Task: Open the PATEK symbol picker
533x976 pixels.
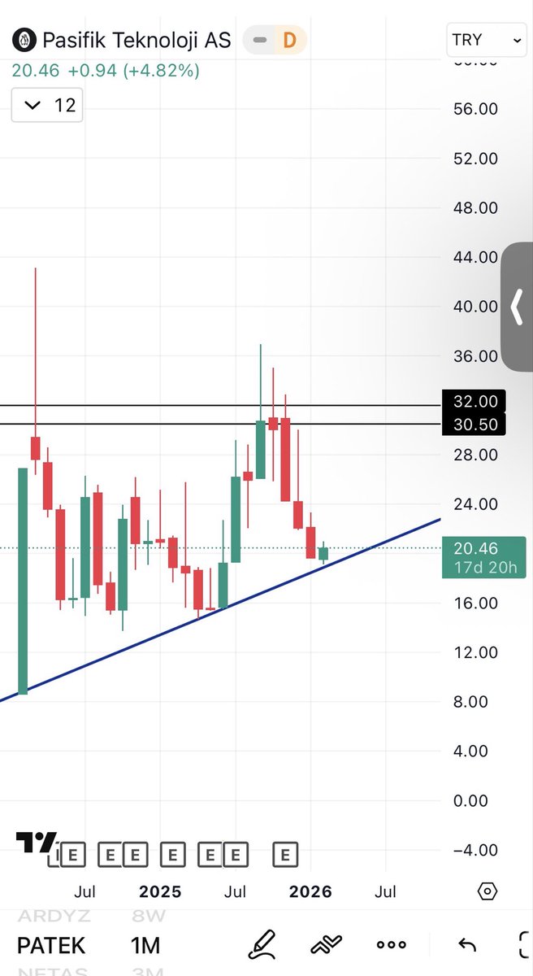Action: (51, 945)
